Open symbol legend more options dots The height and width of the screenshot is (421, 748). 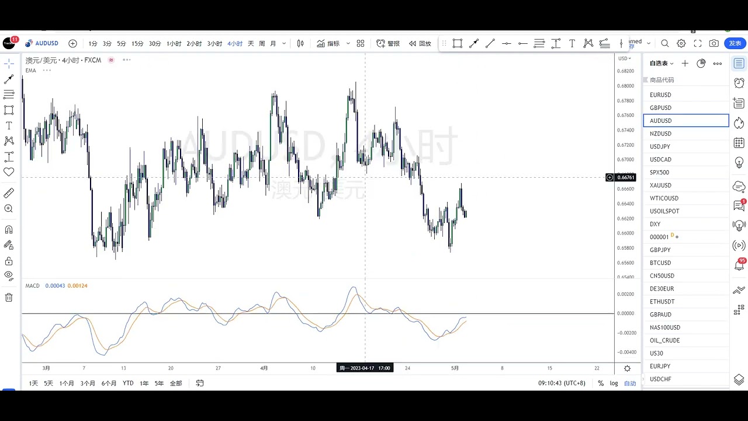pos(127,60)
